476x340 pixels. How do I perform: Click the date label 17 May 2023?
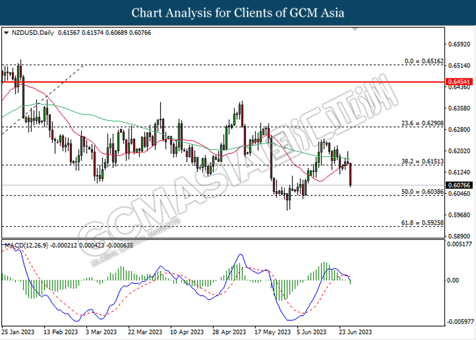[273, 332]
